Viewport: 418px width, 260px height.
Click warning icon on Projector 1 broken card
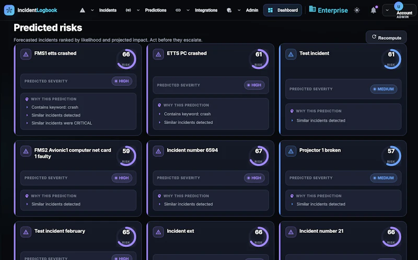pyautogui.click(x=291, y=151)
